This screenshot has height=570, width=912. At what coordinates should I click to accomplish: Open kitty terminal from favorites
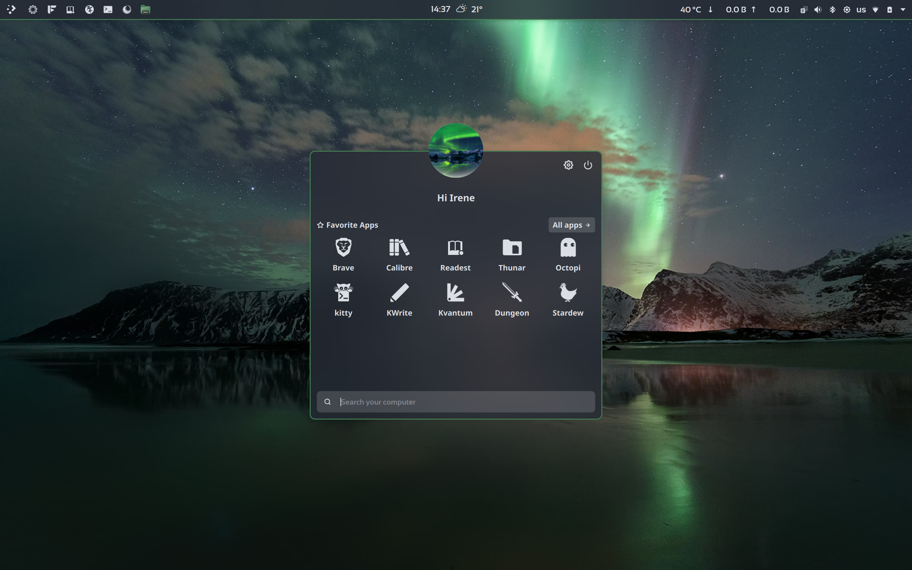point(343,299)
